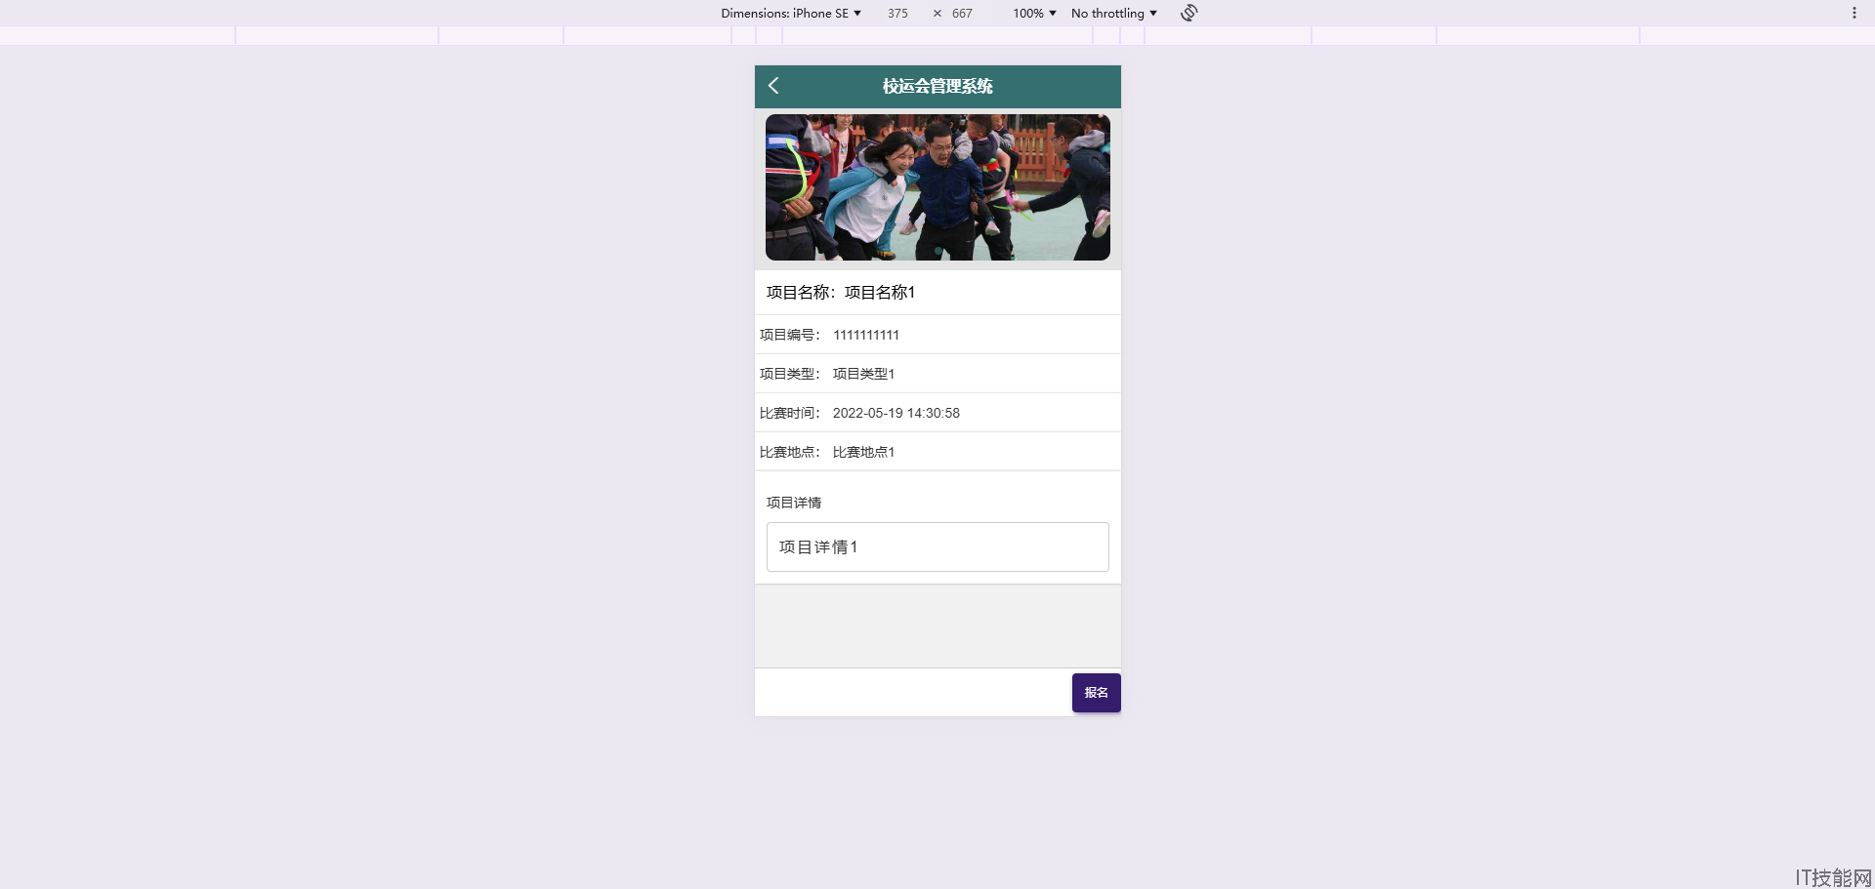This screenshot has height=889, width=1875.
Task: Click the project number 1111111111
Action: [x=866, y=335]
